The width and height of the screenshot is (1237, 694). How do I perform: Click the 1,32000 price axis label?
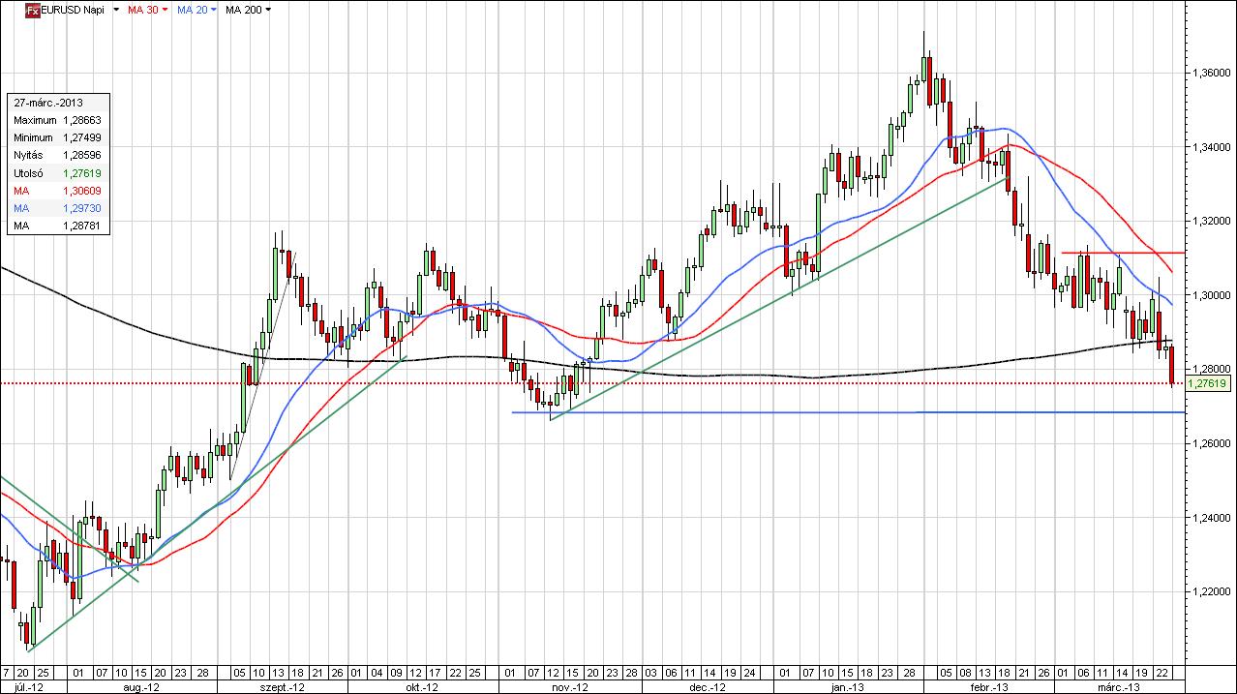coord(1211,221)
